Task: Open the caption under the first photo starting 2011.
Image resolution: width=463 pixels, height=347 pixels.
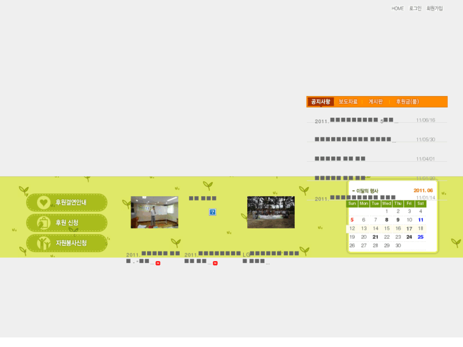Action: (x=153, y=257)
